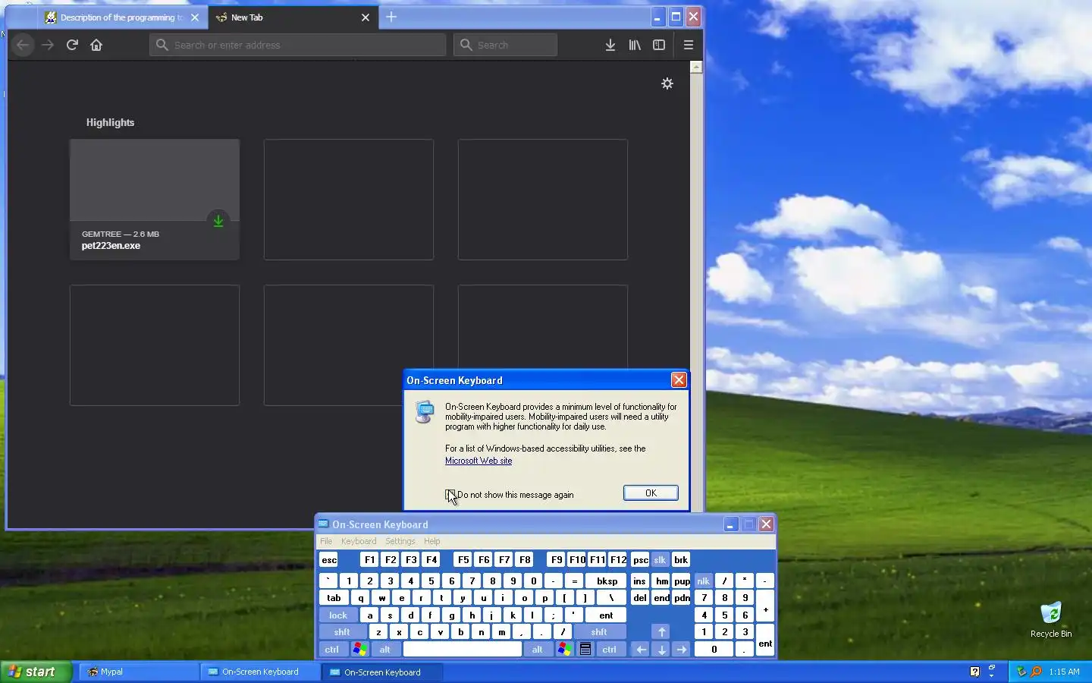
Task: Check 'Do not show this message again'
Action: click(x=450, y=495)
